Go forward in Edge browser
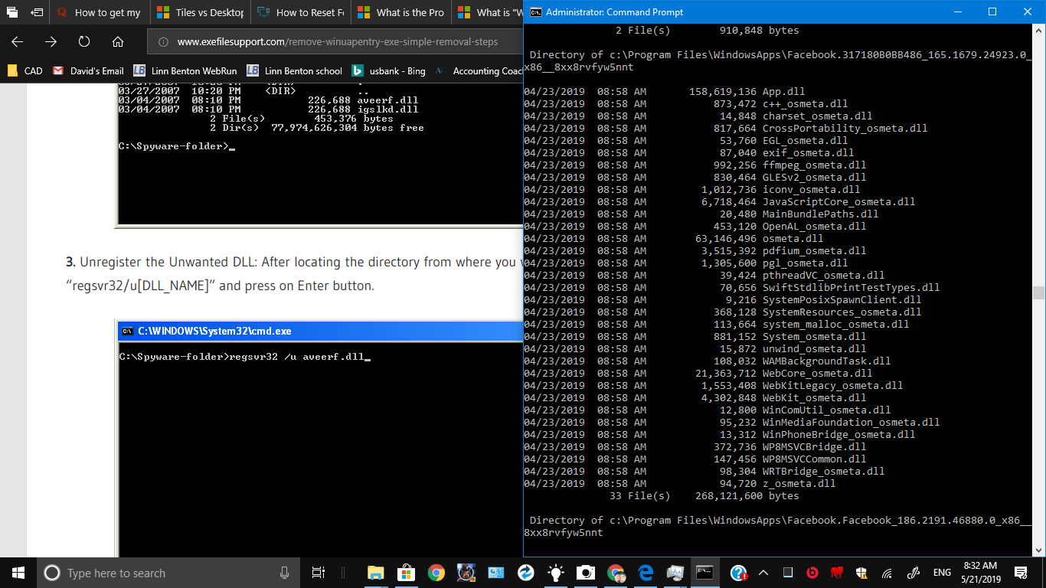 51,41
